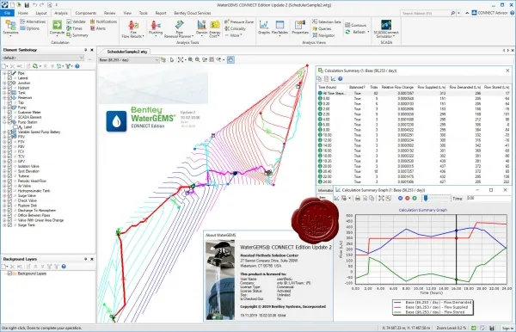Screen dimensions: 516x332
Task: Switch to the Home ribbon tab
Action: [x=22, y=13]
